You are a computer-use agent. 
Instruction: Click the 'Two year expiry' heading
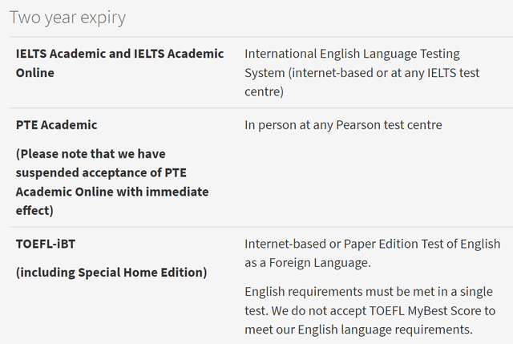pyautogui.click(x=67, y=17)
